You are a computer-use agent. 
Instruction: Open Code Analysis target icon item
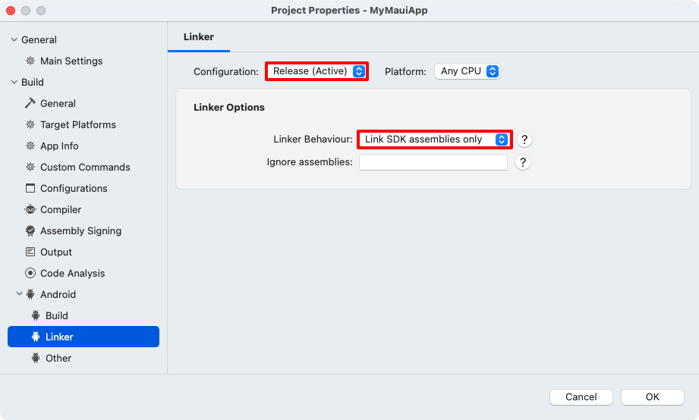pyautogui.click(x=65, y=273)
